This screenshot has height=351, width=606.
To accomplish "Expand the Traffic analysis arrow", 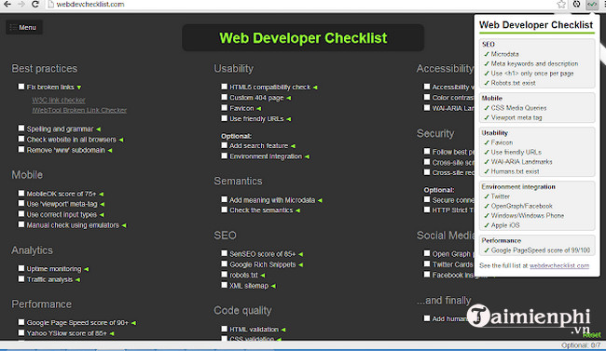I will pyautogui.click(x=77, y=280).
